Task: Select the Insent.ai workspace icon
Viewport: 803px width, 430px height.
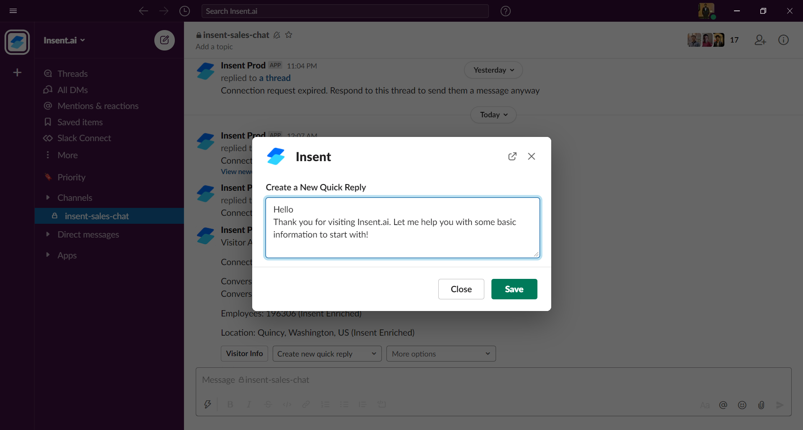Action: point(17,42)
